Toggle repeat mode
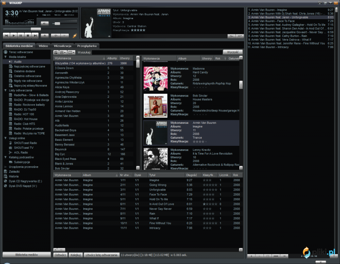340x264 pixels. 65,35
